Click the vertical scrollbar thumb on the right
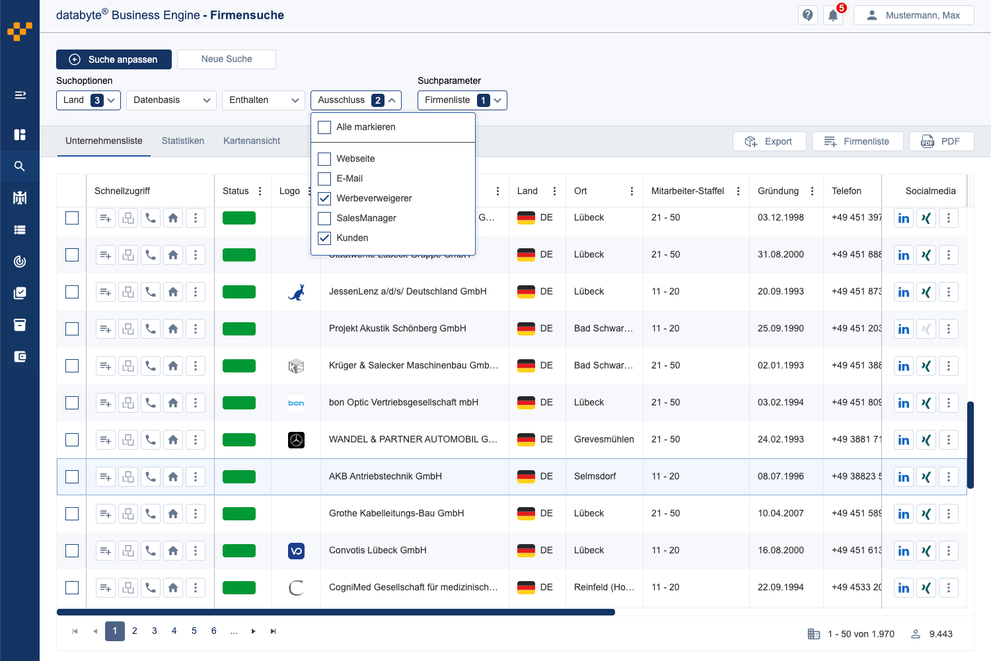991x661 pixels. point(971,444)
